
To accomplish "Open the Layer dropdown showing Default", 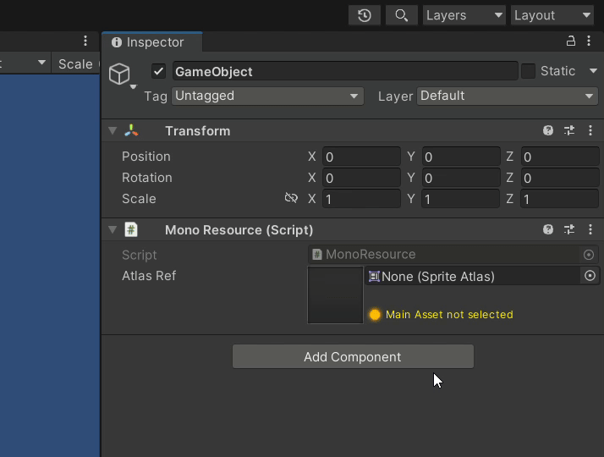I will click(x=508, y=96).
